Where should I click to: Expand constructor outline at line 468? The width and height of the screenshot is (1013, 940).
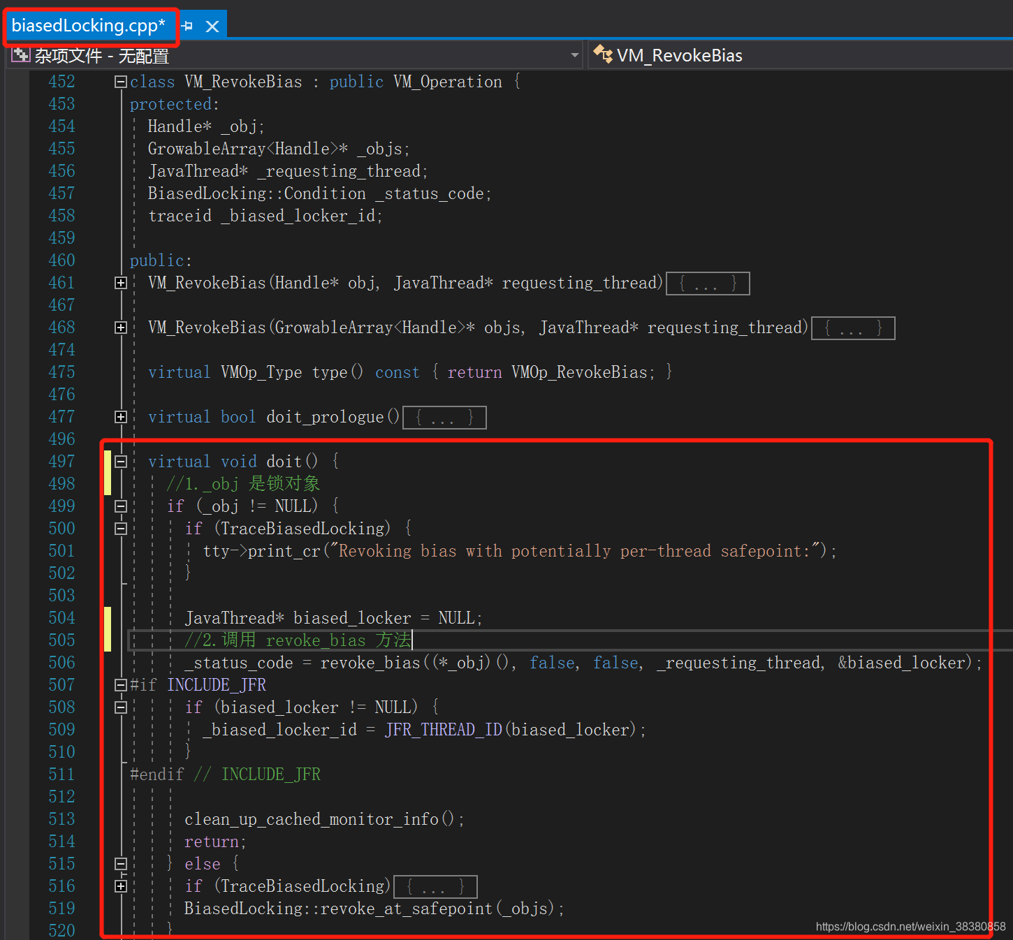pos(121,328)
